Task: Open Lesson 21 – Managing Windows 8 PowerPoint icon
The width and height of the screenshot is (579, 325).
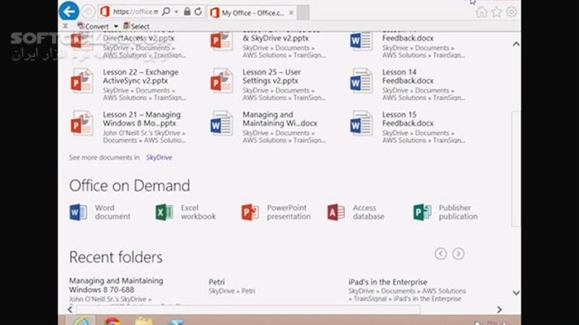Action: tap(82, 123)
